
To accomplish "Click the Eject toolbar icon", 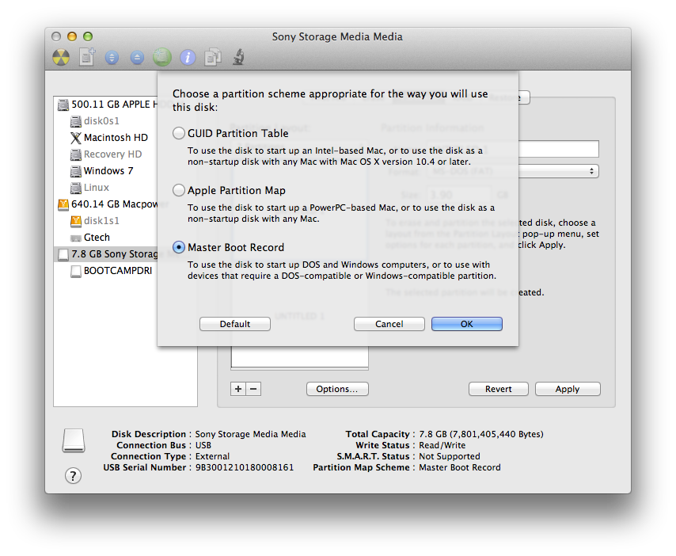I will (x=137, y=57).
